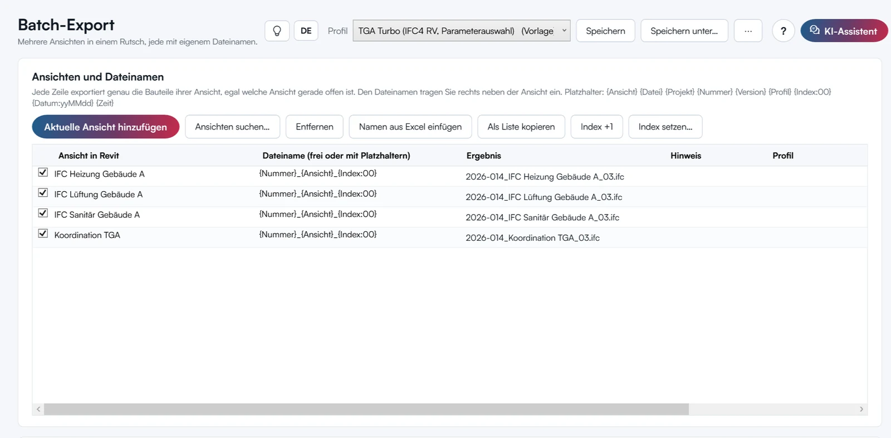The height and width of the screenshot is (438, 891).
Task: Click Speichern button
Action: click(x=605, y=31)
